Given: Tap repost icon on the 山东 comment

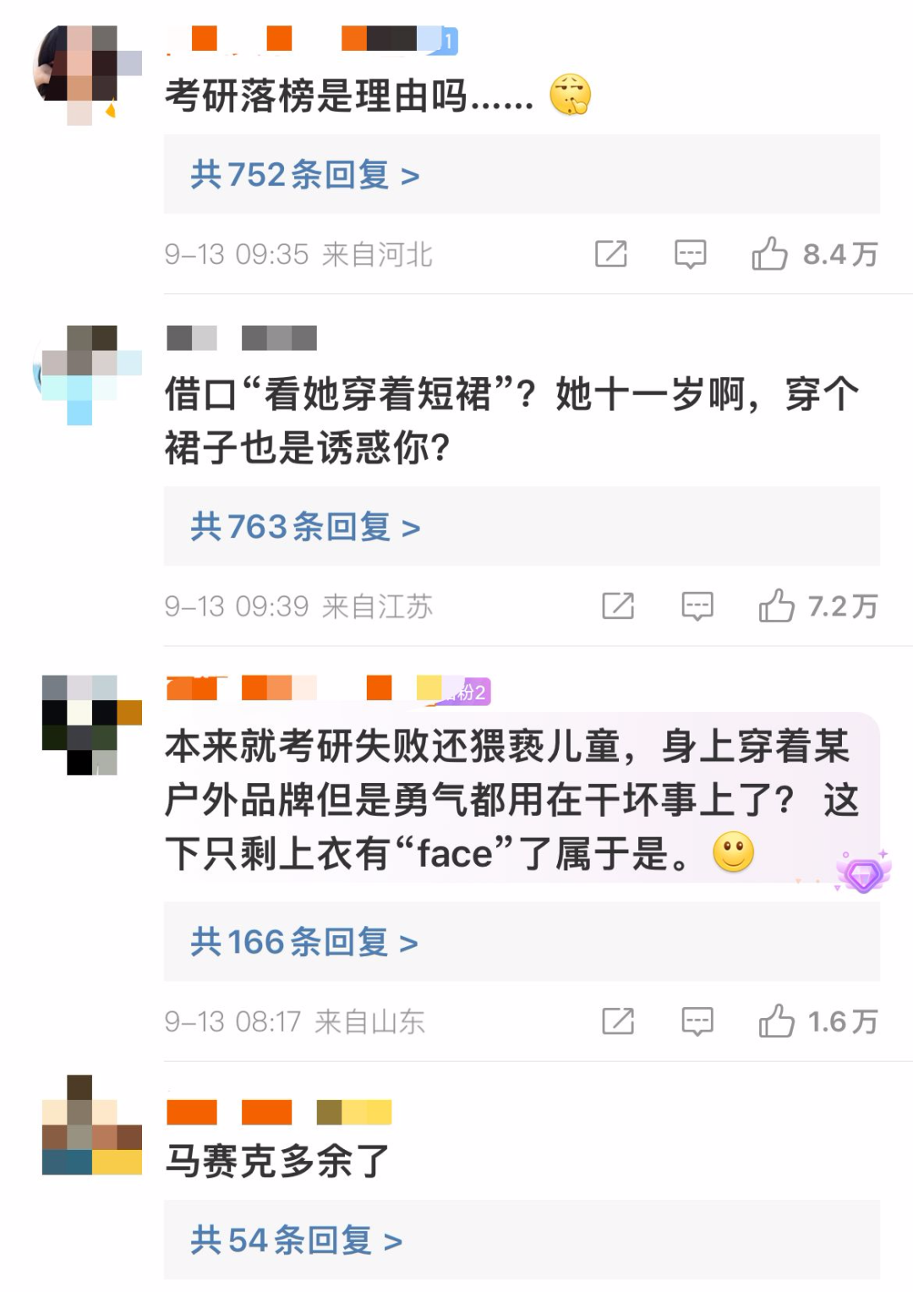Looking at the screenshot, I should (x=618, y=1021).
